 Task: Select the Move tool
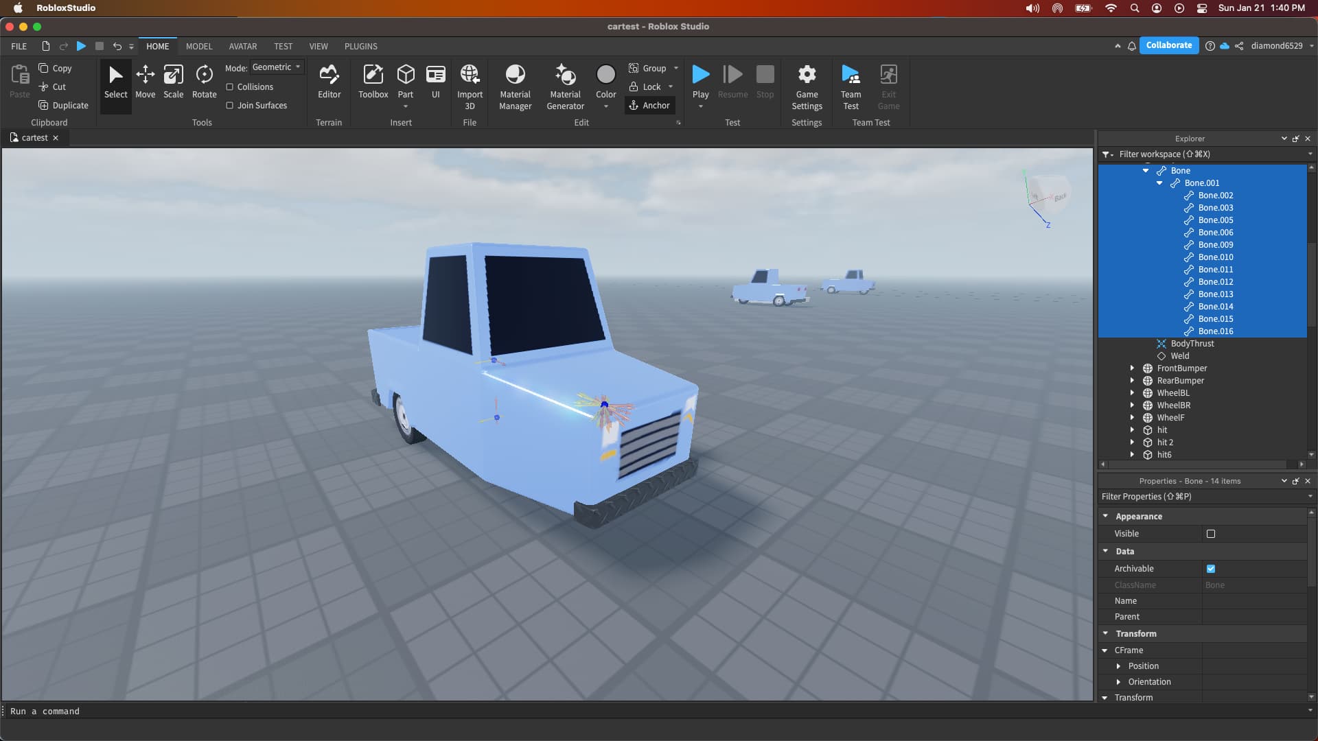pyautogui.click(x=145, y=80)
